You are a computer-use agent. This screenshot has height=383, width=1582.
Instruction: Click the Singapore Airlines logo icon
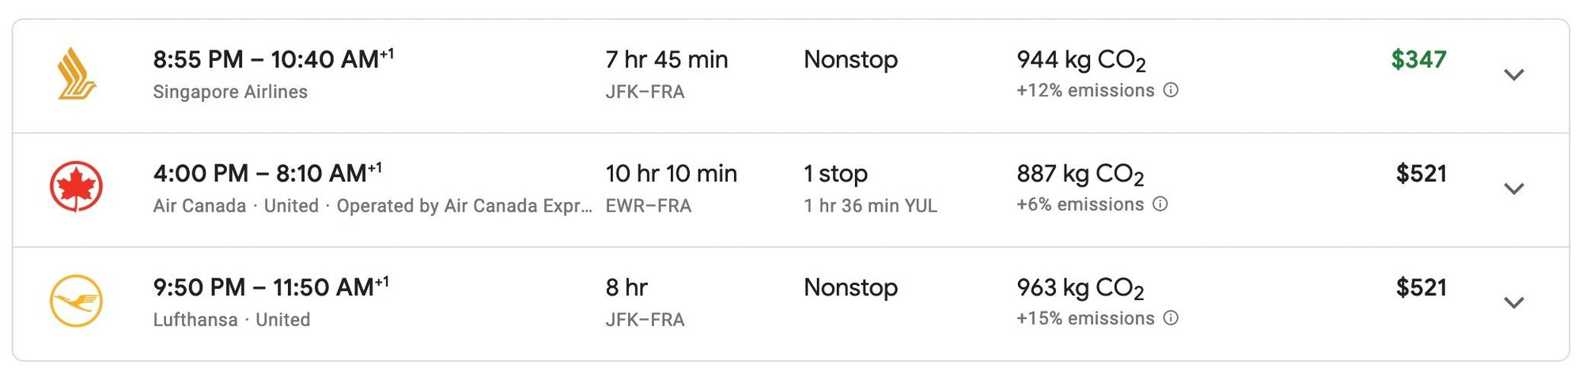[77, 73]
